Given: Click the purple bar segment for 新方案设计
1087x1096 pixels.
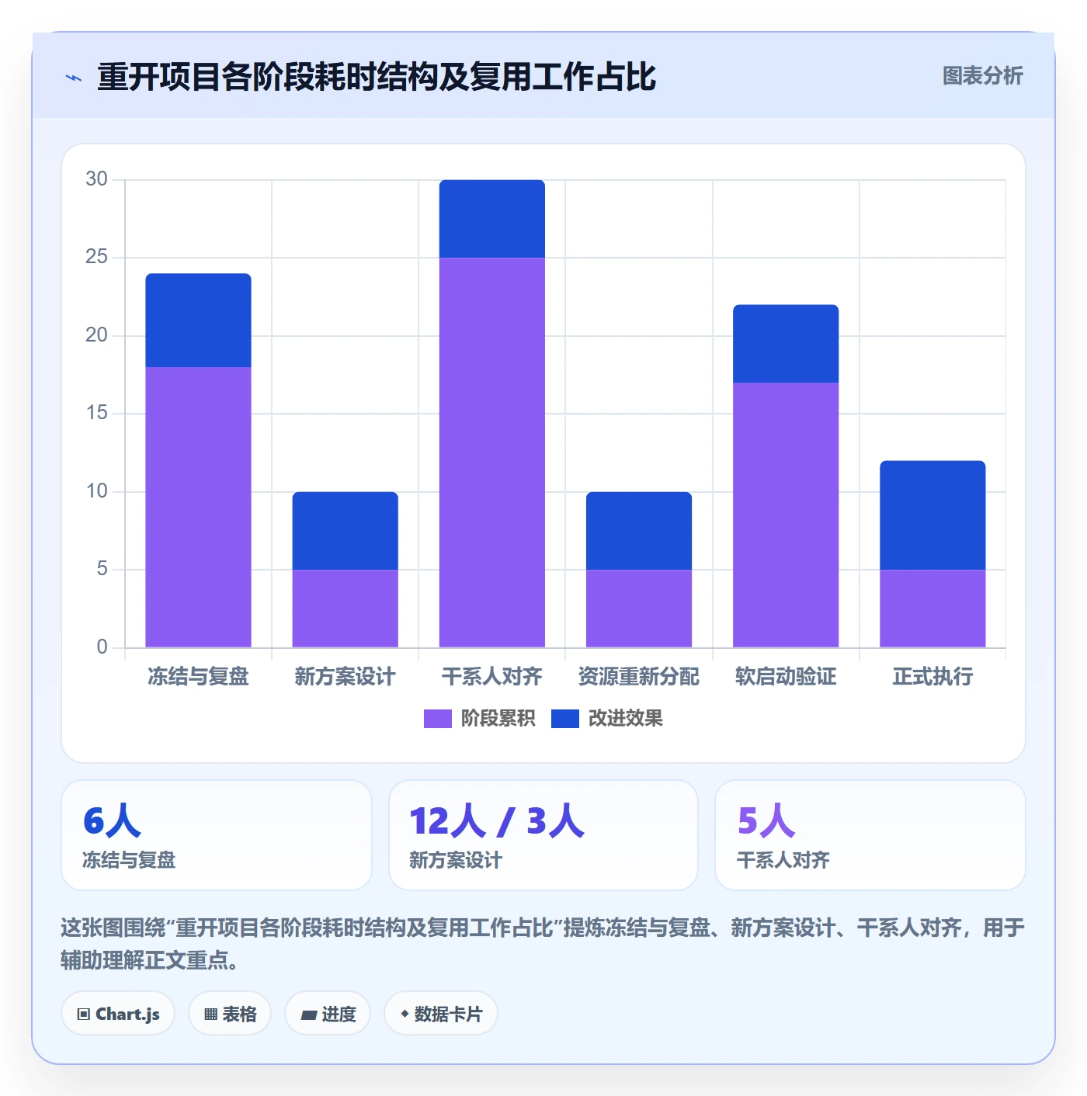Looking at the screenshot, I should tap(345, 609).
